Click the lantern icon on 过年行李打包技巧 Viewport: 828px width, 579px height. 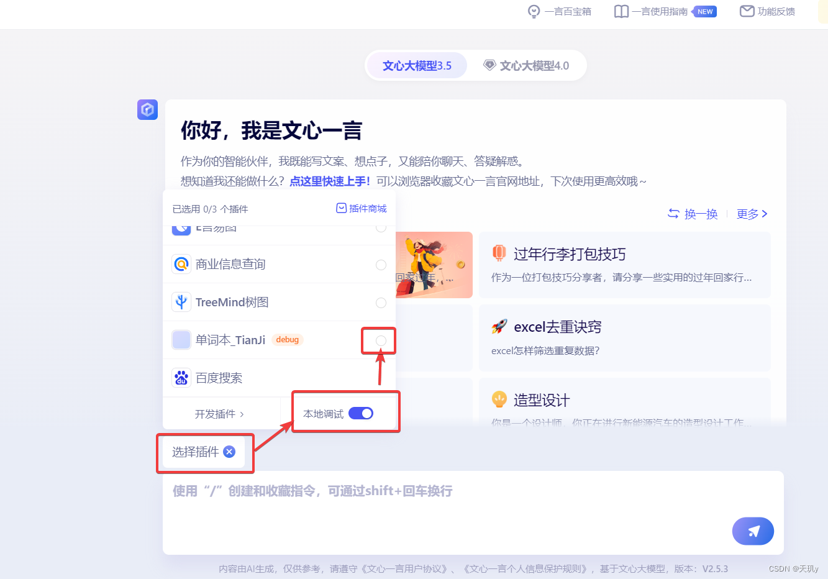pyautogui.click(x=499, y=253)
